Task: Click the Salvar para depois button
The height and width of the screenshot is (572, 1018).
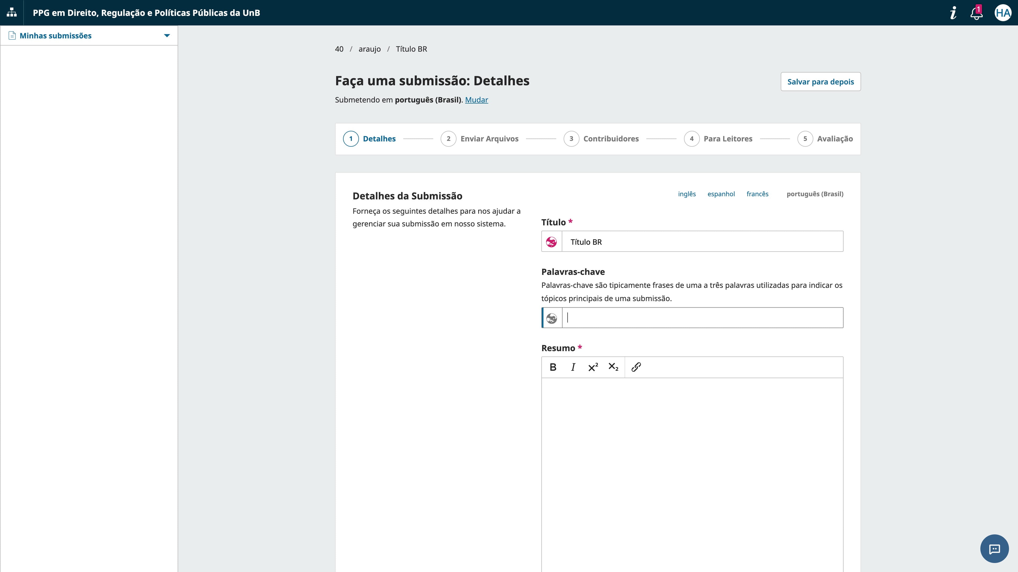Action: click(820, 82)
